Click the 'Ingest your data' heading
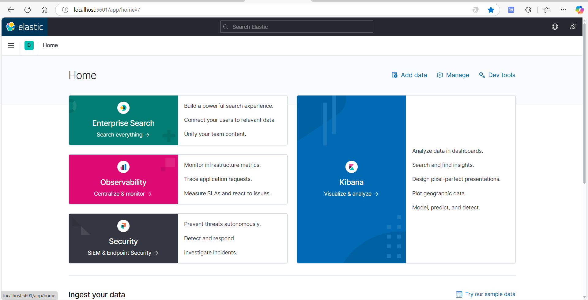The image size is (588, 300). coord(97,294)
